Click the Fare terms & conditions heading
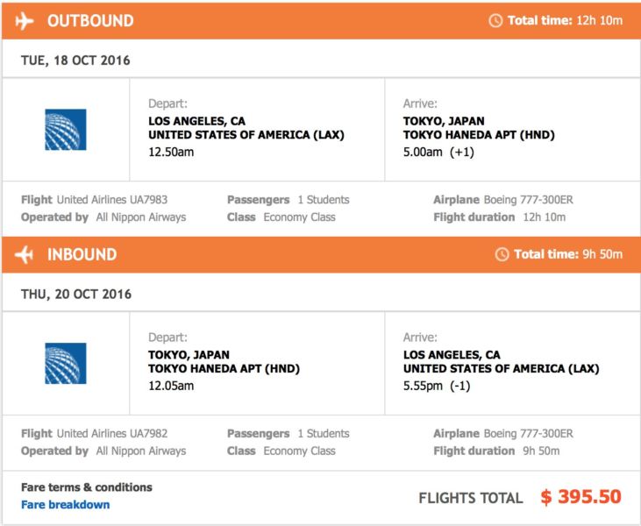The height and width of the screenshot is (526, 641). coord(87,487)
